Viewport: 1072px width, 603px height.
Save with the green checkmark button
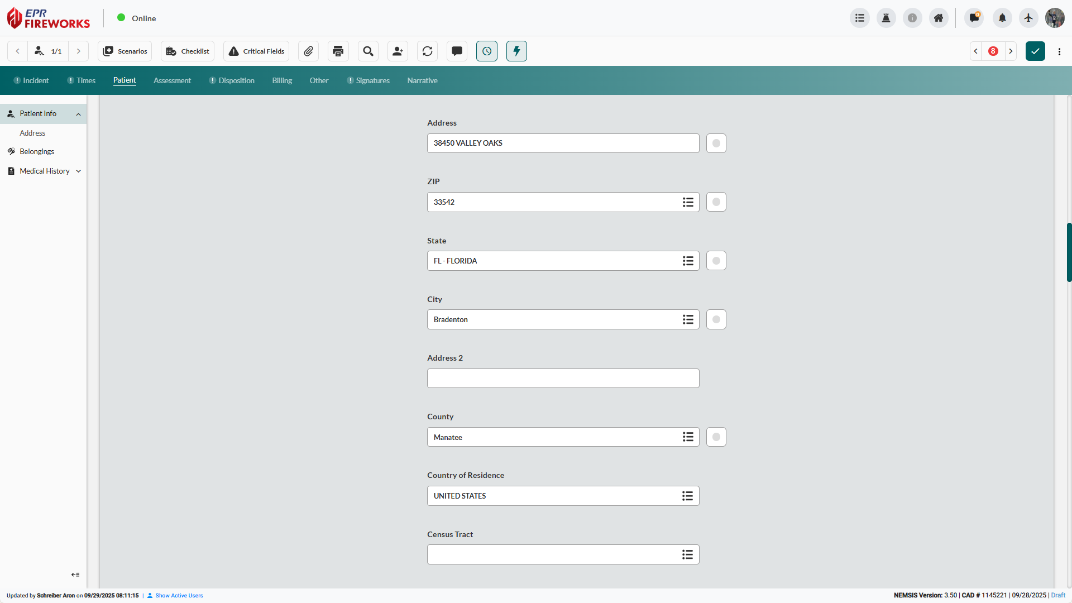pos(1036,51)
